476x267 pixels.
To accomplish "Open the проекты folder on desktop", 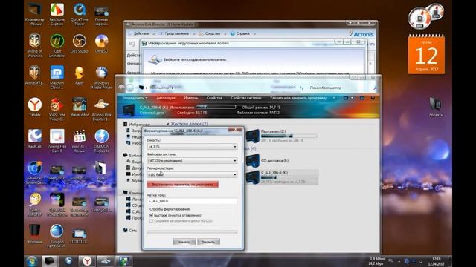I will [436, 107].
